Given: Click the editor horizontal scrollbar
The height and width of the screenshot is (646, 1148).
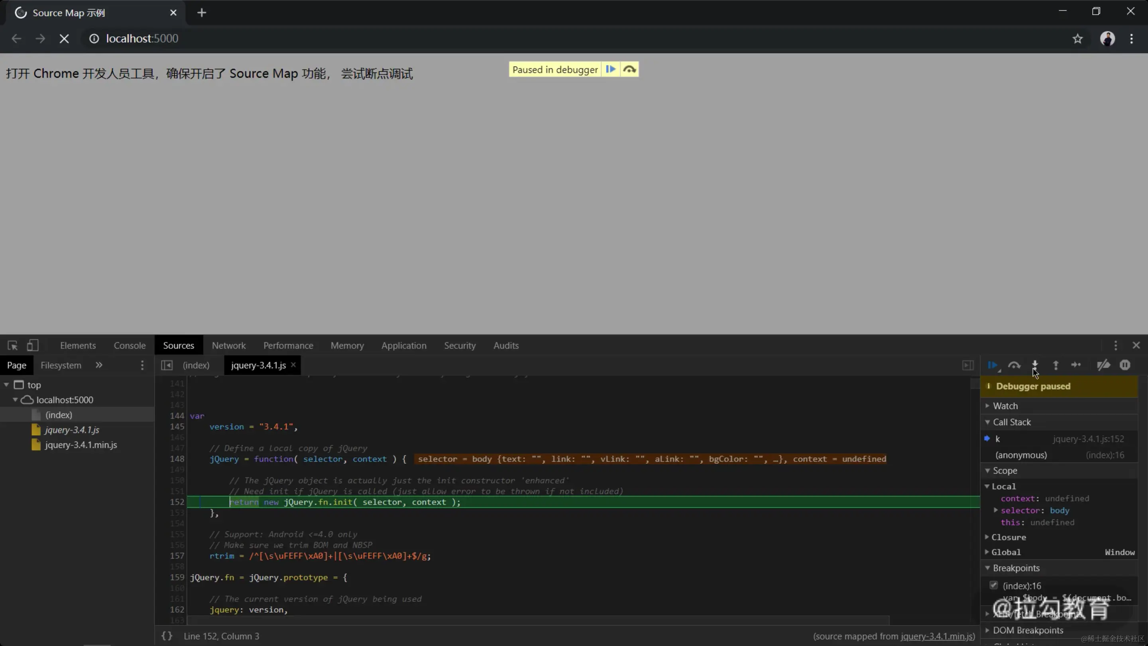Looking at the screenshot, I should [x=539, y=620].
